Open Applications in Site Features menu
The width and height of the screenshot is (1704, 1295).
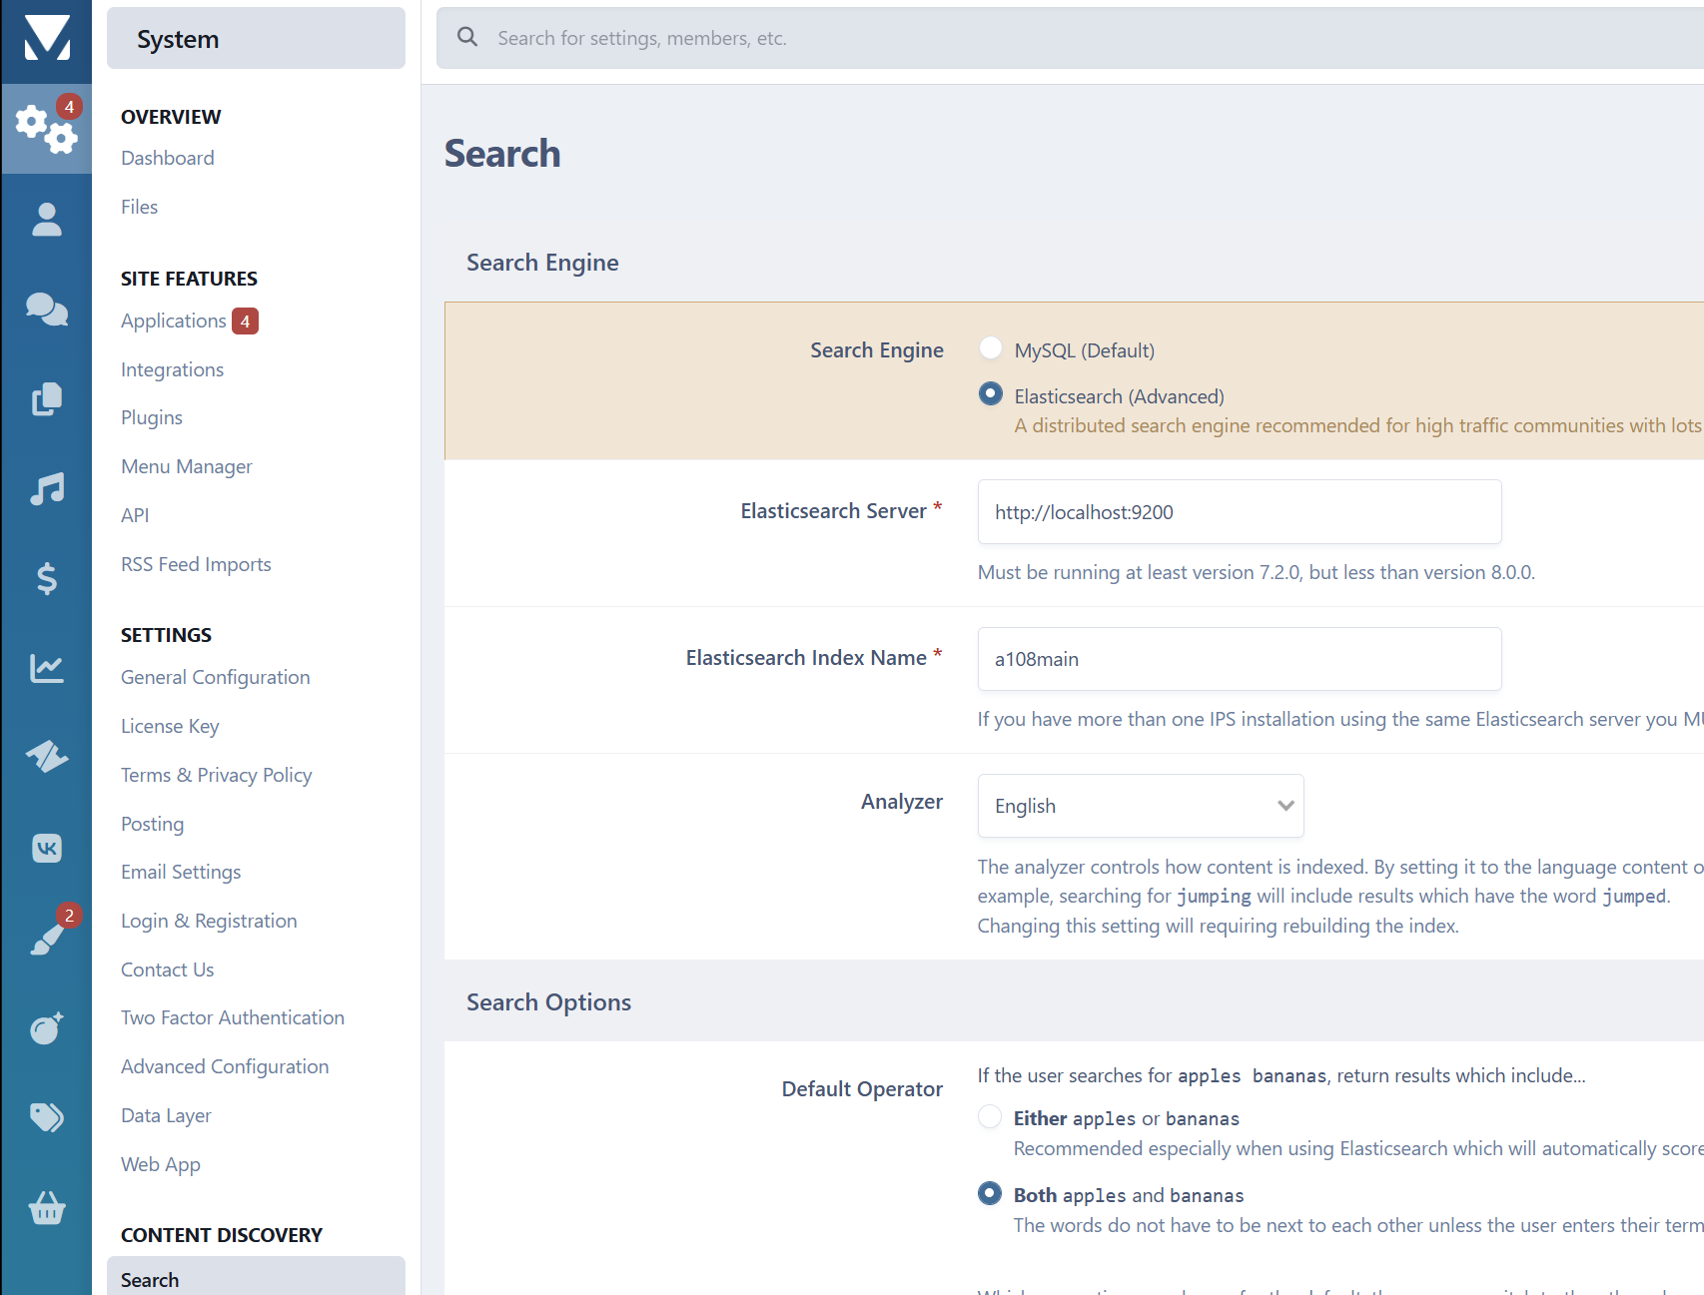[174, 321]
